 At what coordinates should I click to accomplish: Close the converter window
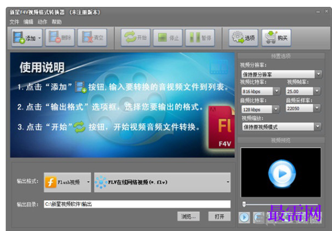click(326, 11)
